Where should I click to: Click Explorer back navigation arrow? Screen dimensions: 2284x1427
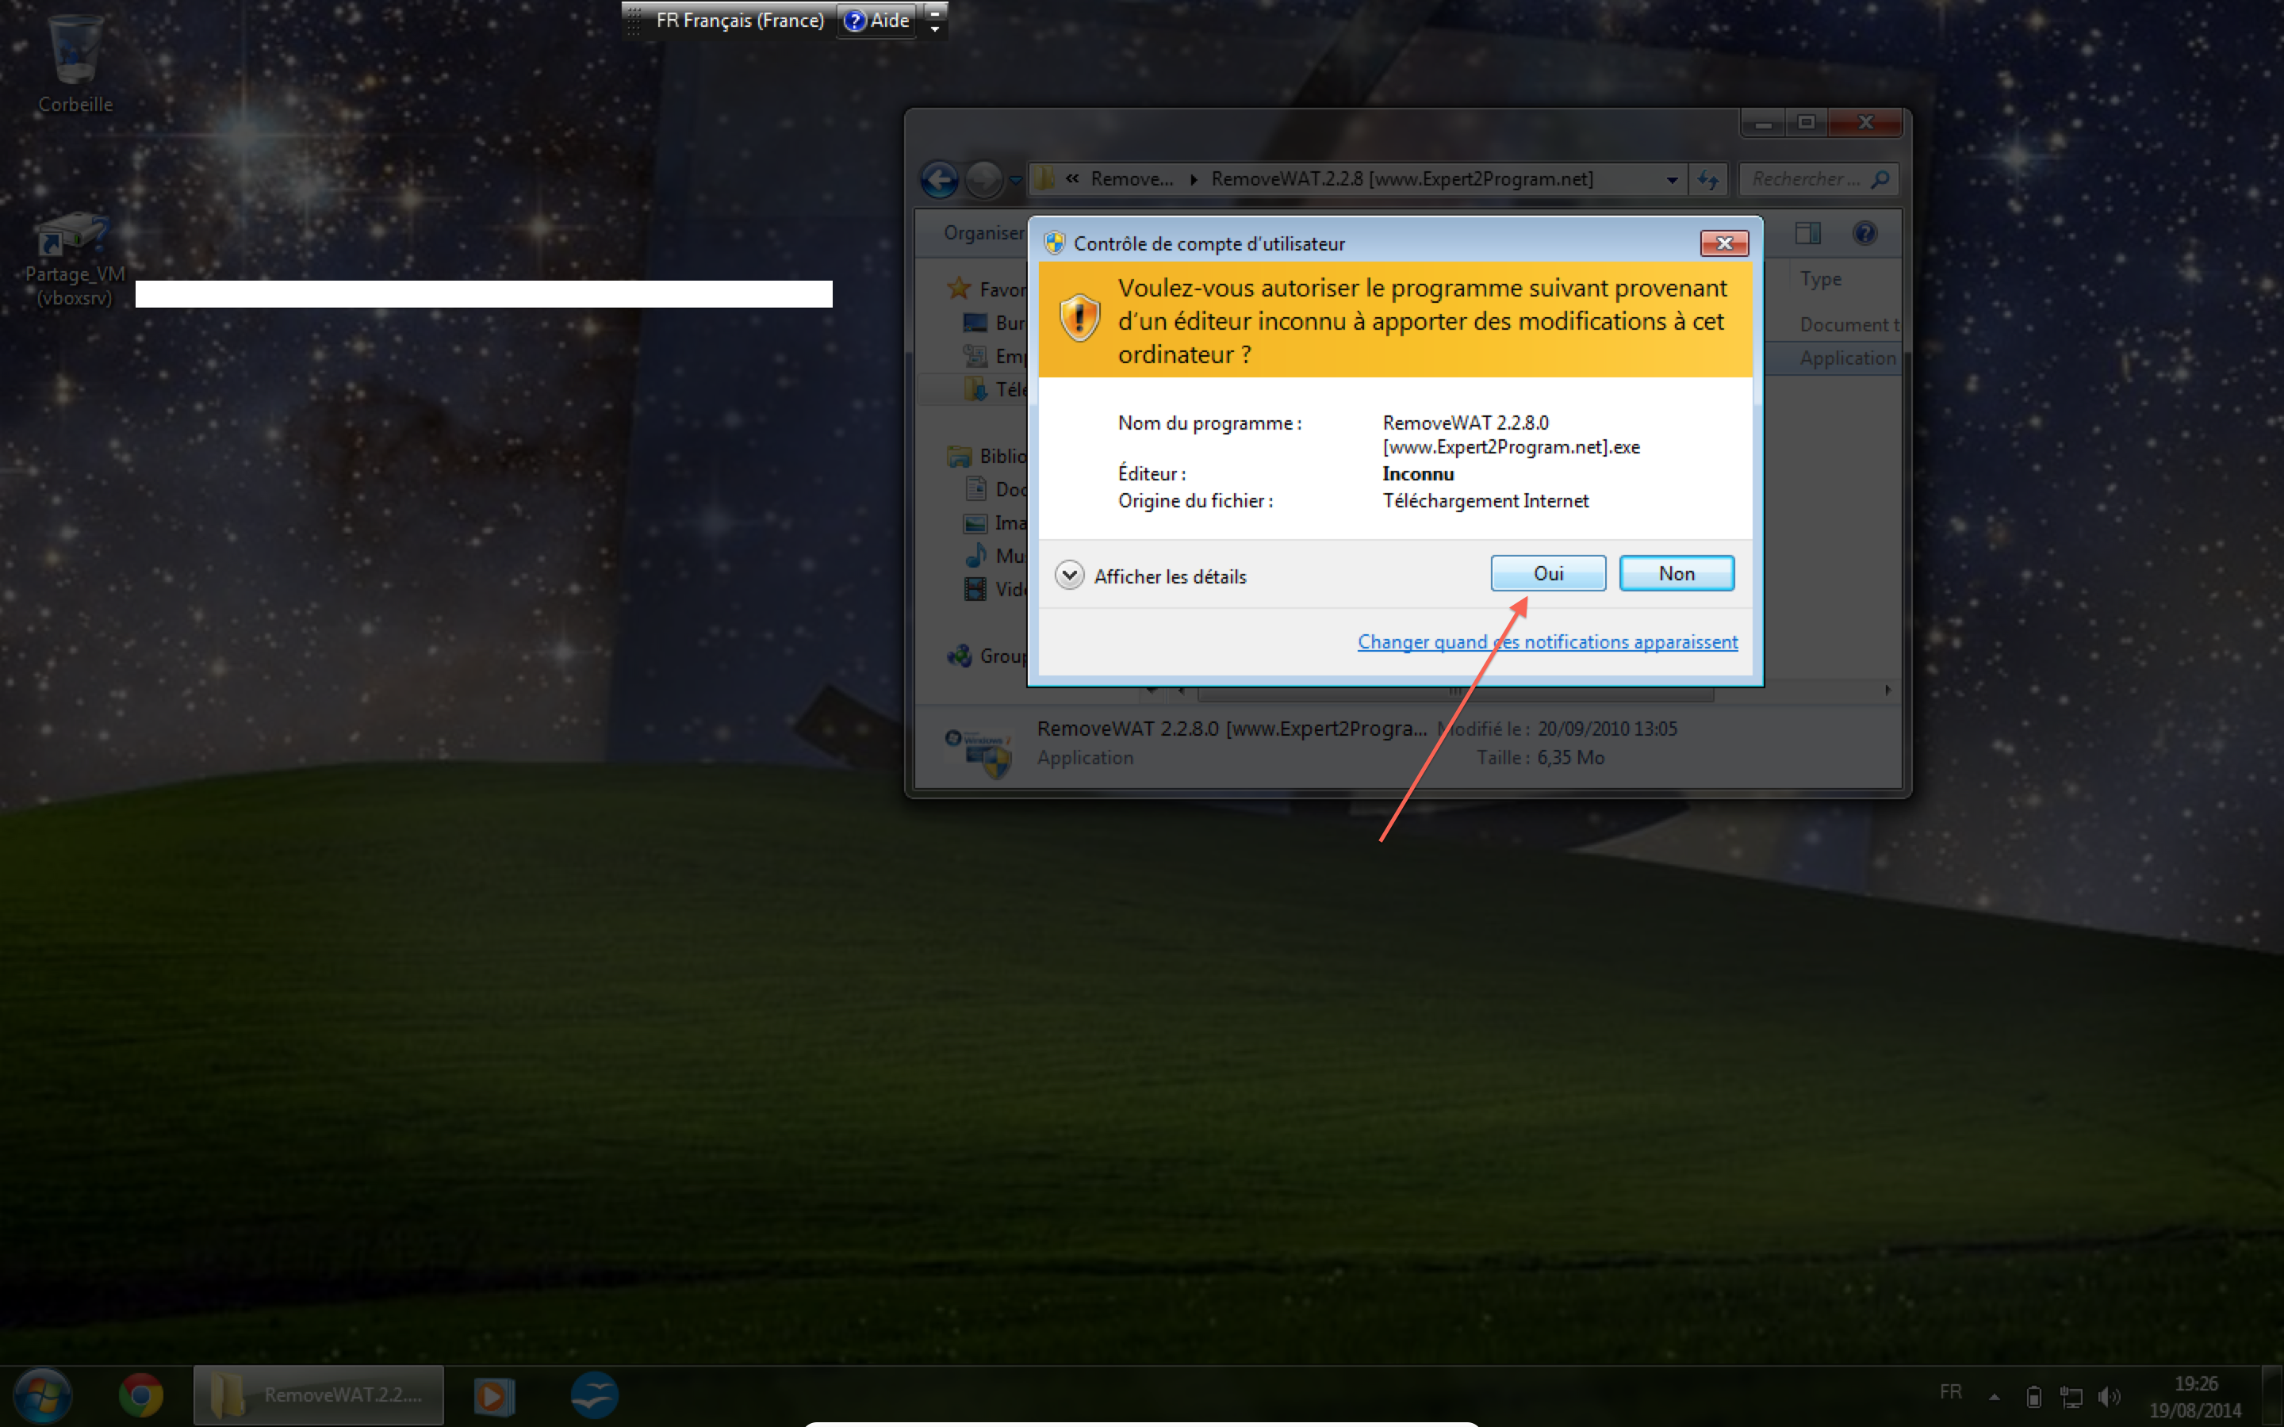click(x=939, y=179)
